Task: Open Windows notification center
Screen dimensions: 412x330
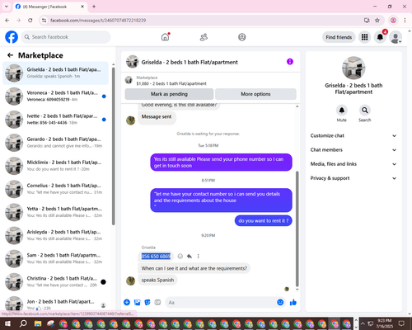Action: (401, 323)
